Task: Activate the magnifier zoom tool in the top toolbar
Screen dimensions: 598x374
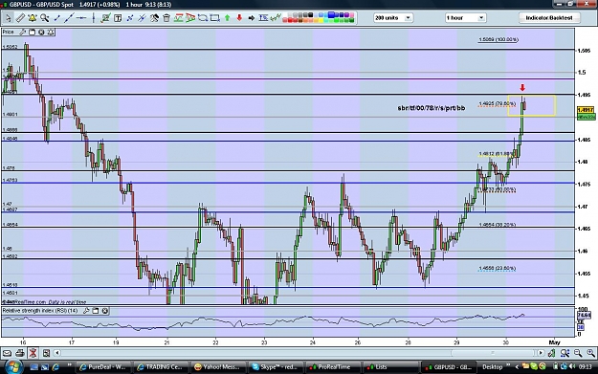Action: 45,18
